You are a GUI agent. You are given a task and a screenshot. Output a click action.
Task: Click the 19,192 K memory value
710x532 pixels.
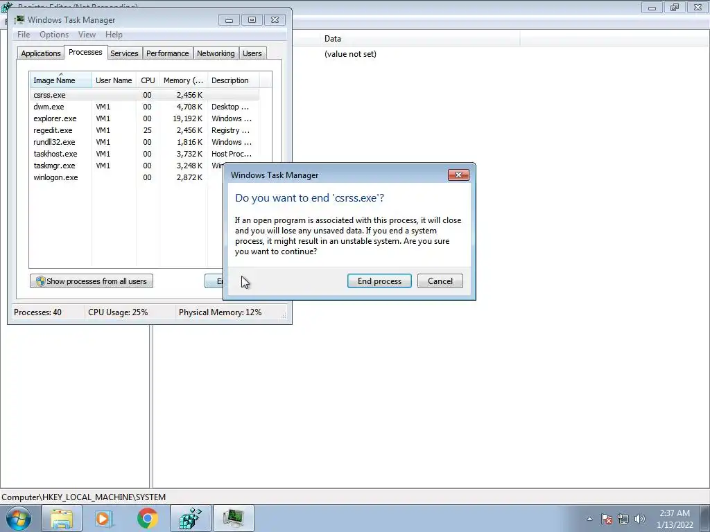pyautogui.click(x=187, y=118)
